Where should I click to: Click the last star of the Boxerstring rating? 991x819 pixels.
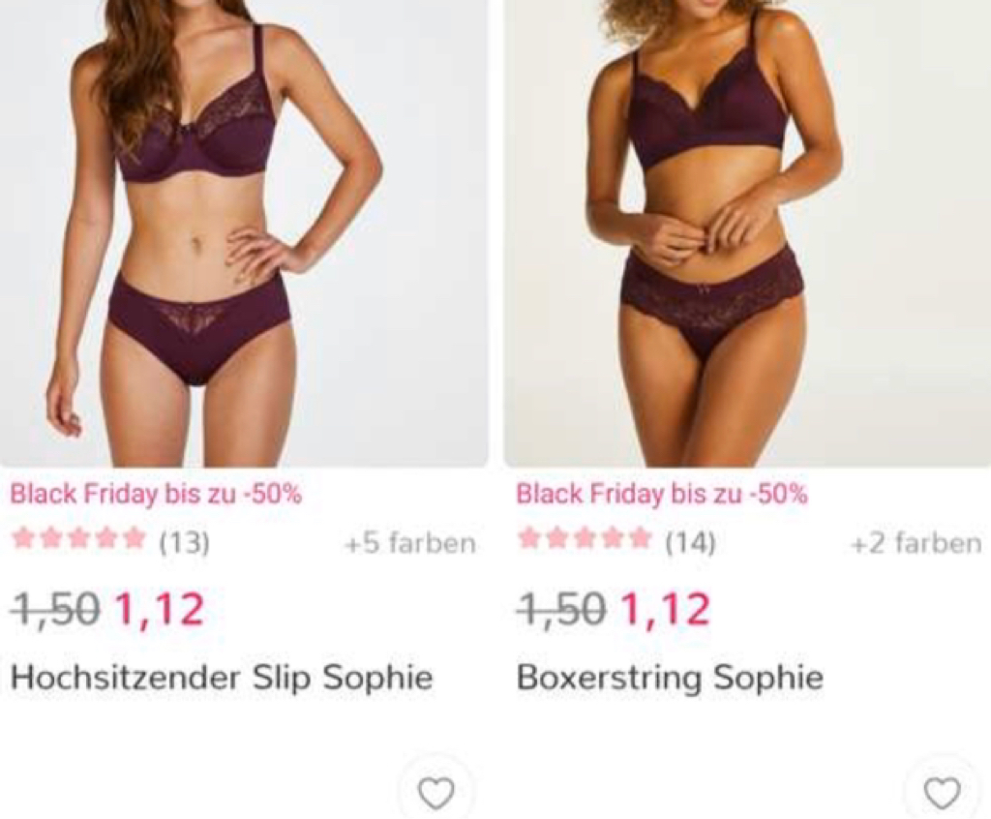coord(639,538)
